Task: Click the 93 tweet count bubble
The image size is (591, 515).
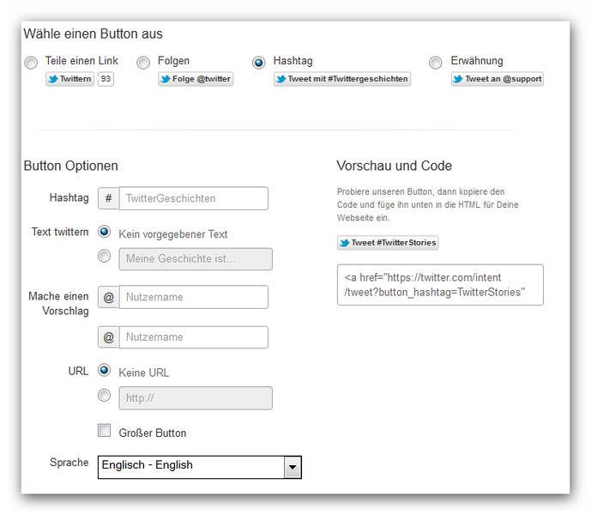Action: point(106,79)
